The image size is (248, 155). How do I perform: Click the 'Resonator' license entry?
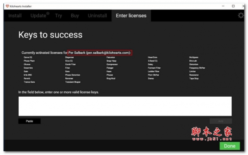point(194,75)
